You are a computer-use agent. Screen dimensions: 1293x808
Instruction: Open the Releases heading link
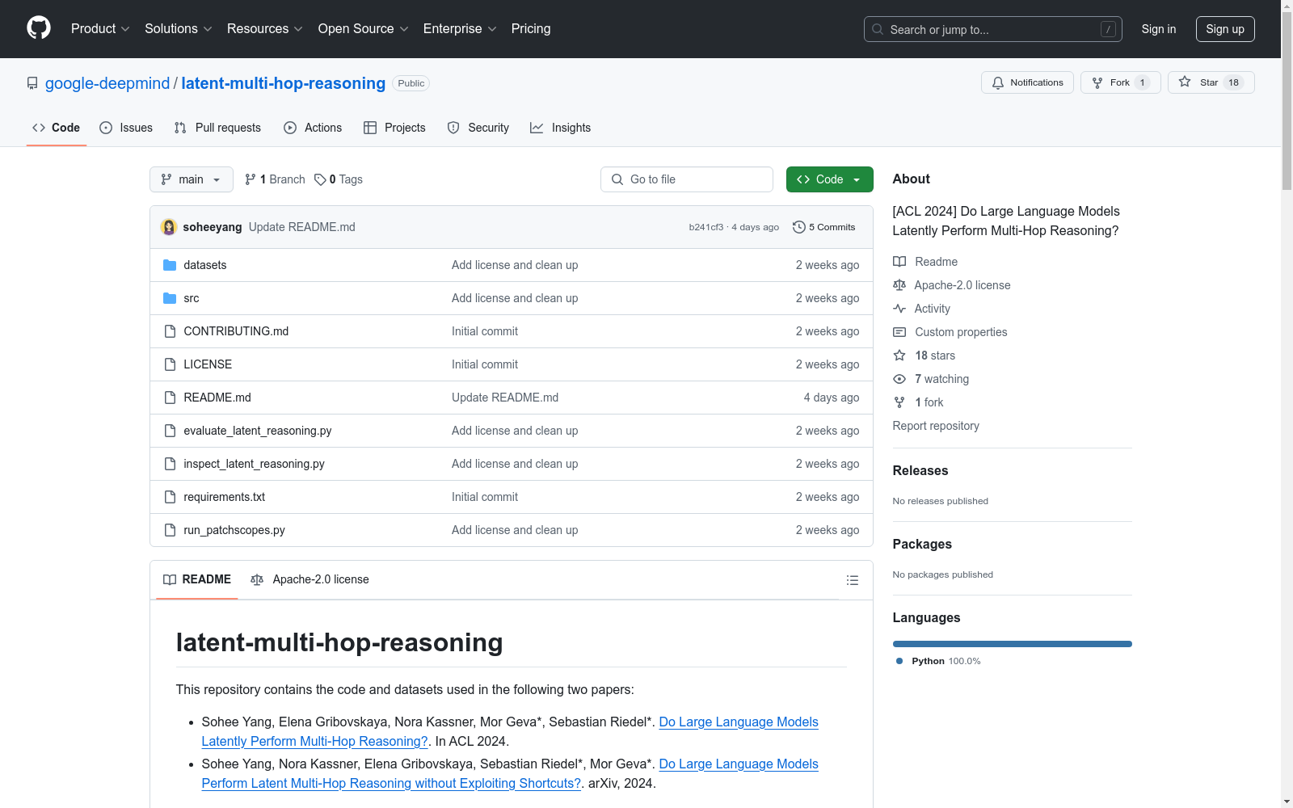(x=920, y=470)
